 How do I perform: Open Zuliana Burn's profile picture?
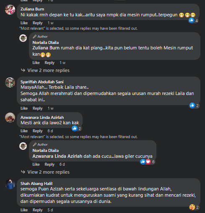[x=10, y=10]
